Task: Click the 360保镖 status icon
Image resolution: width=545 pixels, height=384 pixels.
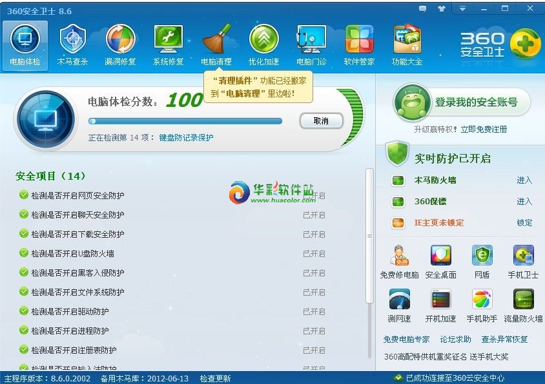Action: (x=398, y=202)
